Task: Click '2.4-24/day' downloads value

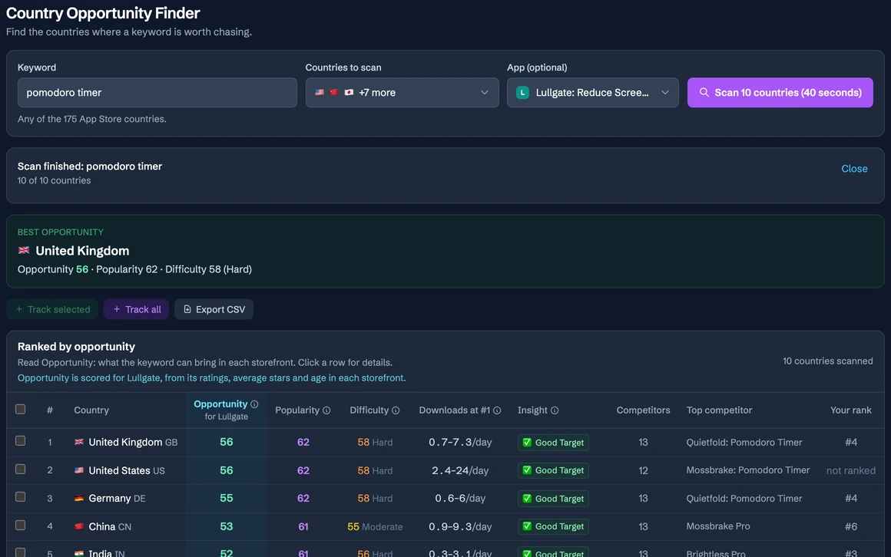Action: 460,470
